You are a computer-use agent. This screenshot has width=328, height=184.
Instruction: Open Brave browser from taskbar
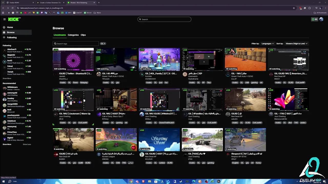[x=143, y=181]
